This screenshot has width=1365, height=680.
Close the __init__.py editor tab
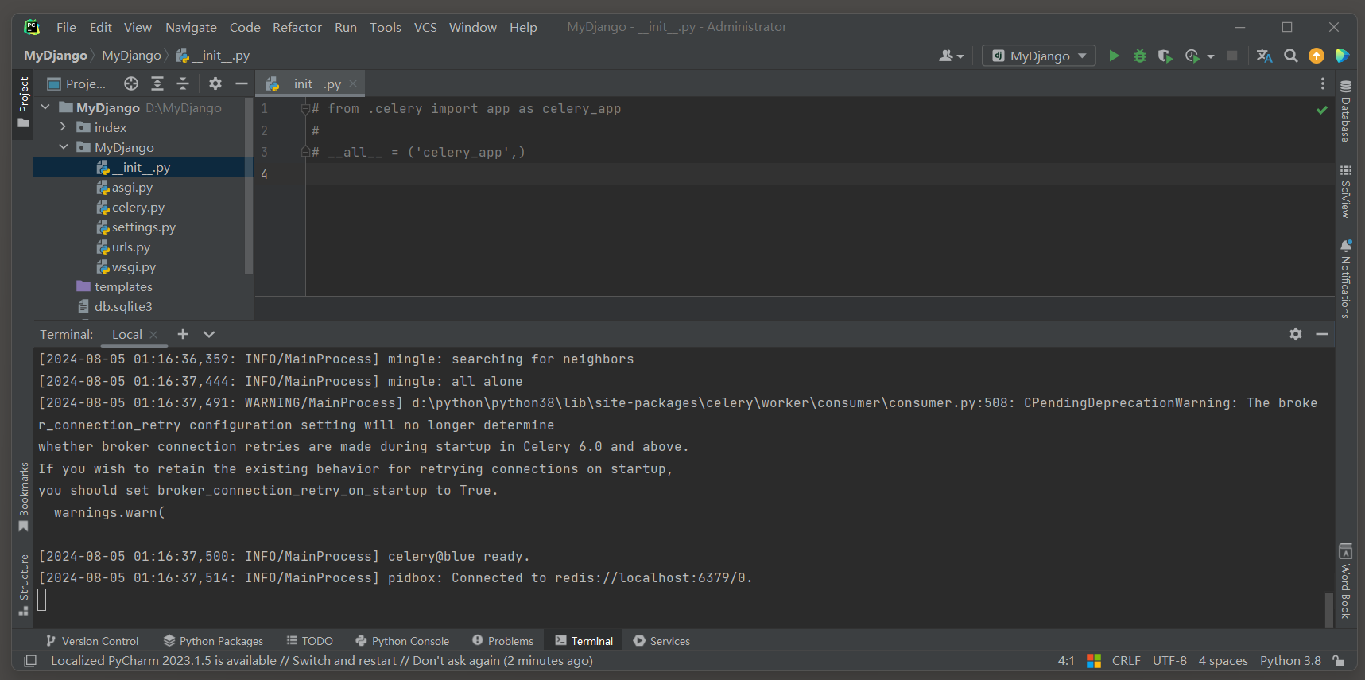[x=353, y=84]
